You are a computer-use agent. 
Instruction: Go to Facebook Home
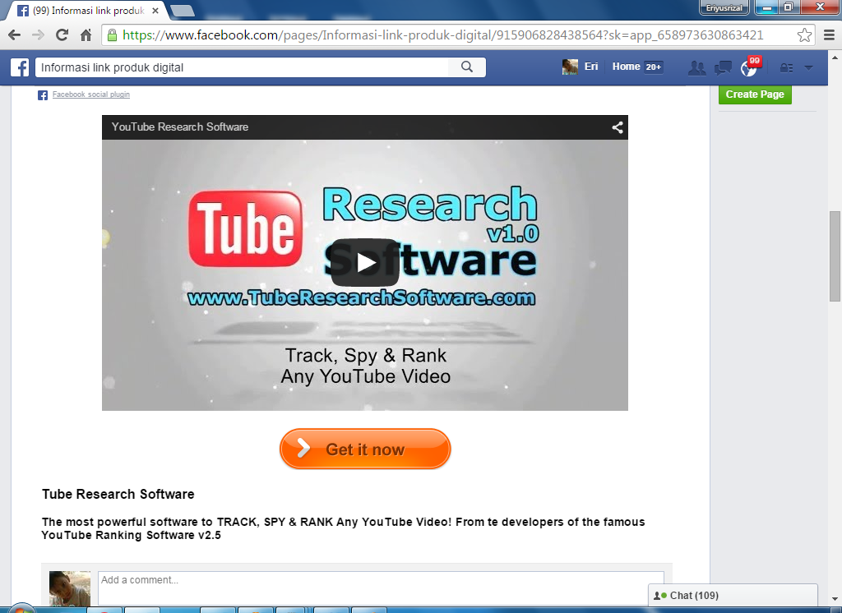(626, 67)
